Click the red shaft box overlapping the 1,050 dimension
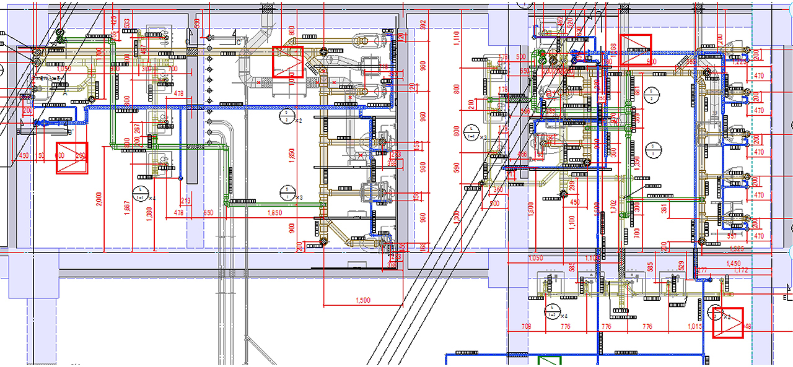The image size is (793, 367). pos(288,62)
